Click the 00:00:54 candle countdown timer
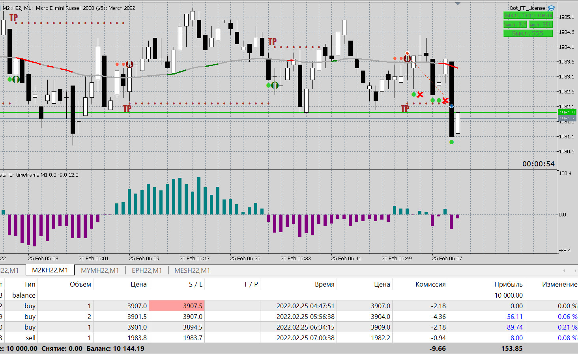The image size is (578, 354). pos(539,164)
